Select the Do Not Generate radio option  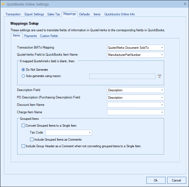[24, 70]
